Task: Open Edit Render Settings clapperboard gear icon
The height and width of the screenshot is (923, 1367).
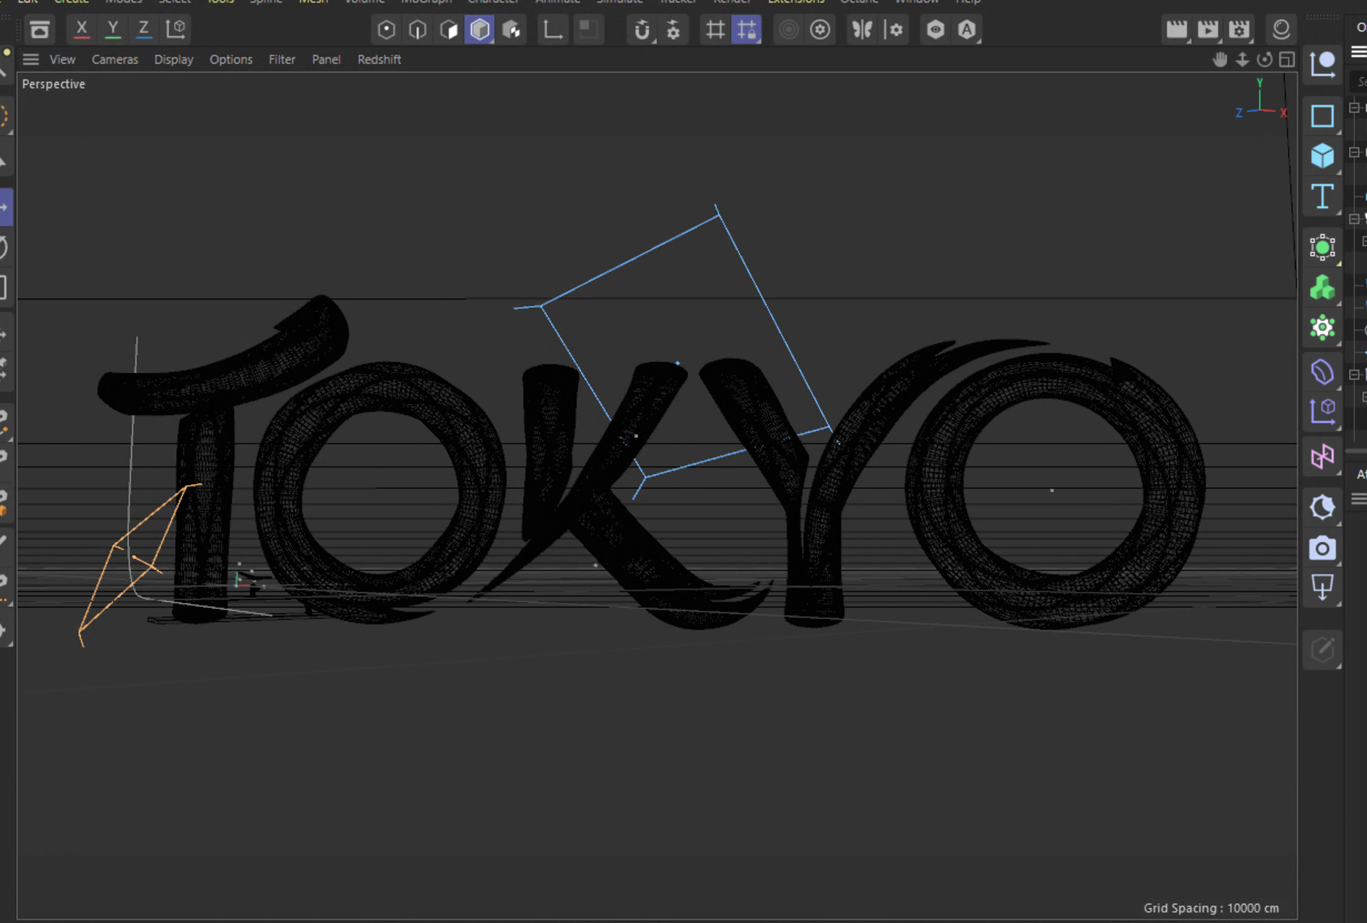Action: [x=1239, y=29]
